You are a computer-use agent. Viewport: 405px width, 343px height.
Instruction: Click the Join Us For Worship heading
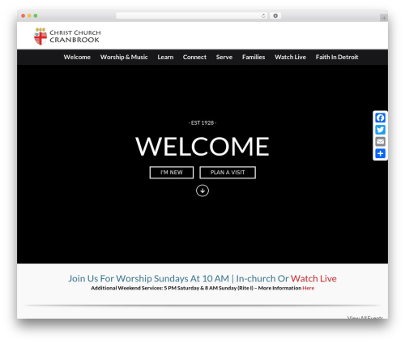179,278
